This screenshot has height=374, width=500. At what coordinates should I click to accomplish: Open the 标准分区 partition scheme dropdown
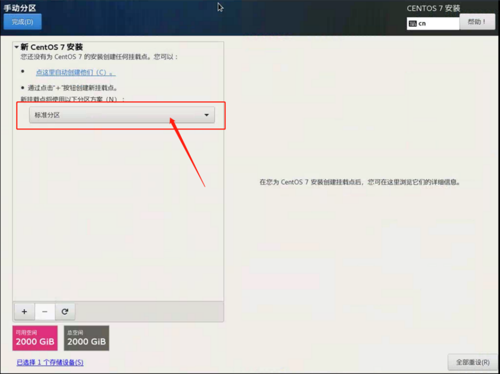point(122,115)
